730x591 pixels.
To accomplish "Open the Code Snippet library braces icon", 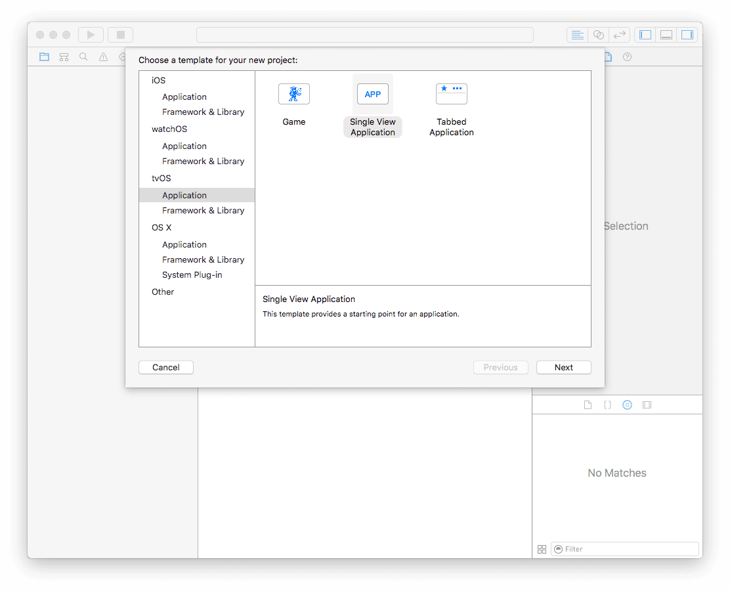I will [607, 405].
